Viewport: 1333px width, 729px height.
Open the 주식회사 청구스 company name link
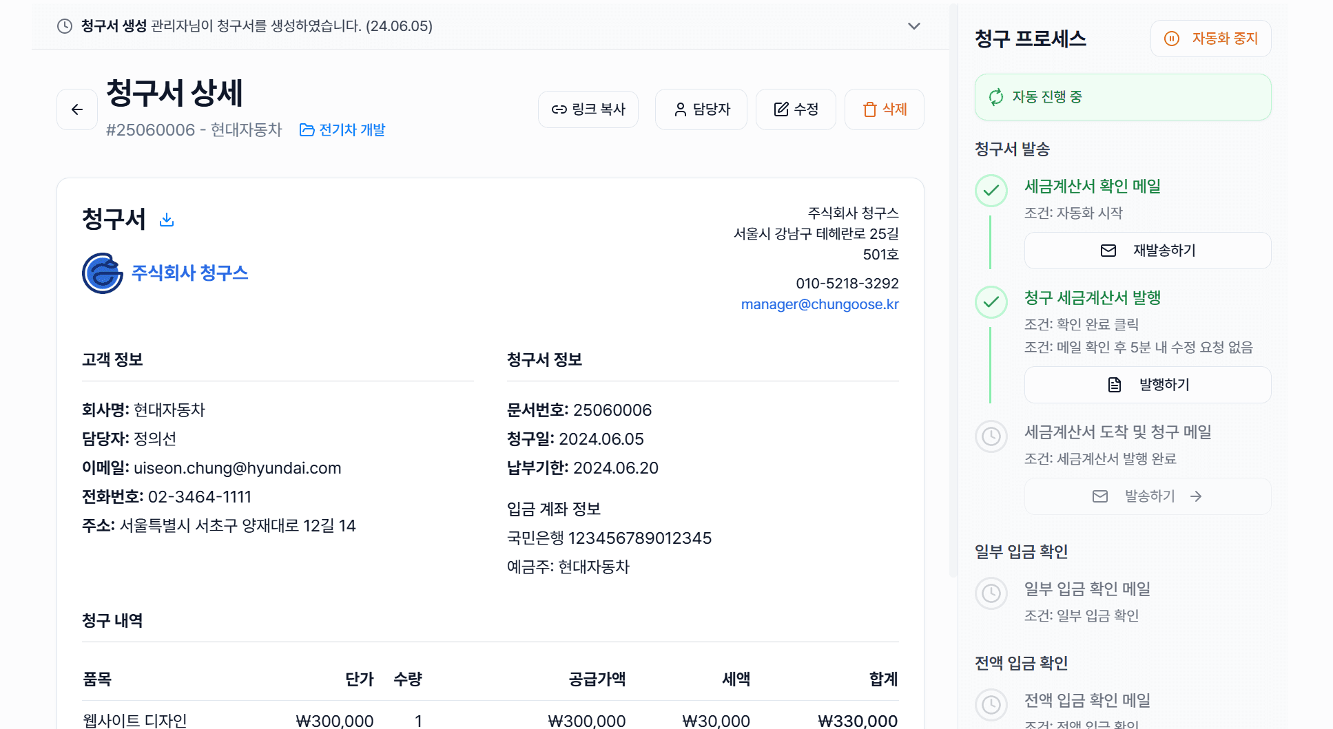coord(189,273)
